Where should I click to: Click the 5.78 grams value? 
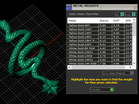click(103, 56)
